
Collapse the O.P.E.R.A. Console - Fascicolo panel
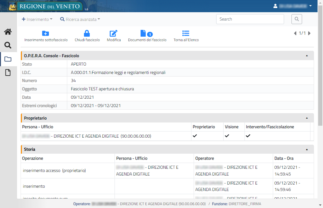coord(307,56)
